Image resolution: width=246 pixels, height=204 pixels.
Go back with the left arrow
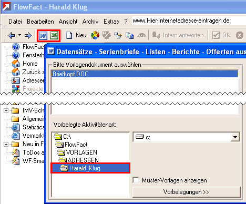12,36
